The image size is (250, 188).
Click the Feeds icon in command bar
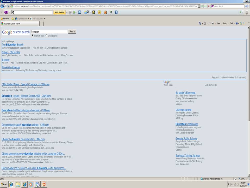click(205, 23)
